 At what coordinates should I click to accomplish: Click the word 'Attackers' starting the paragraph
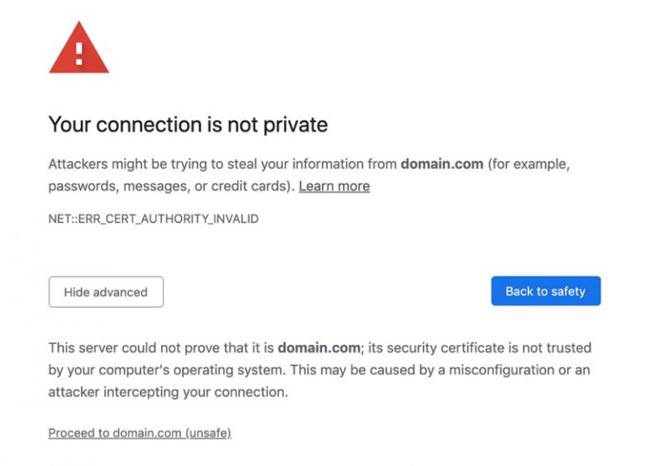point(77,164)
